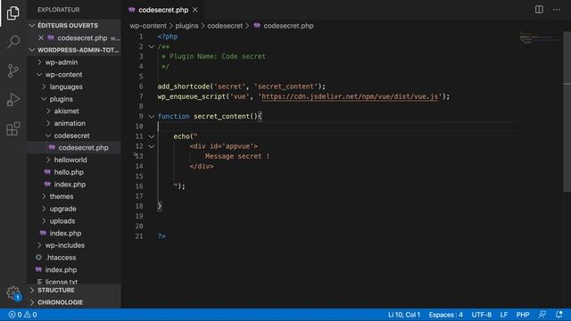Open the Explorer view in activity bar
Image resolution: width=571 pixels, height=321 pixels.
pos(13,13)
